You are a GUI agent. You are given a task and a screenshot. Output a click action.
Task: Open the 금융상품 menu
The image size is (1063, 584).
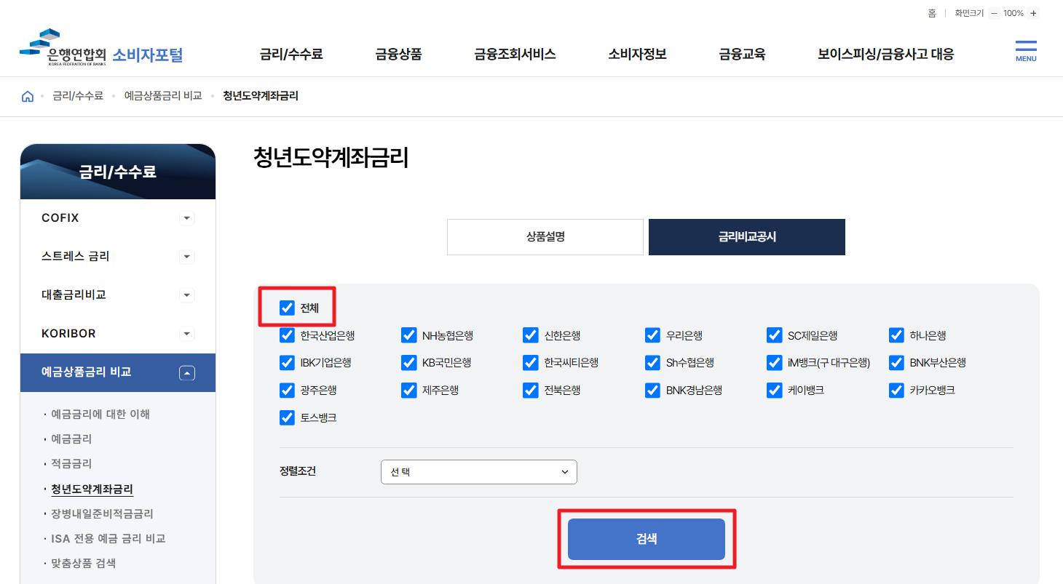pyautogui.click(x=398, y=53)
